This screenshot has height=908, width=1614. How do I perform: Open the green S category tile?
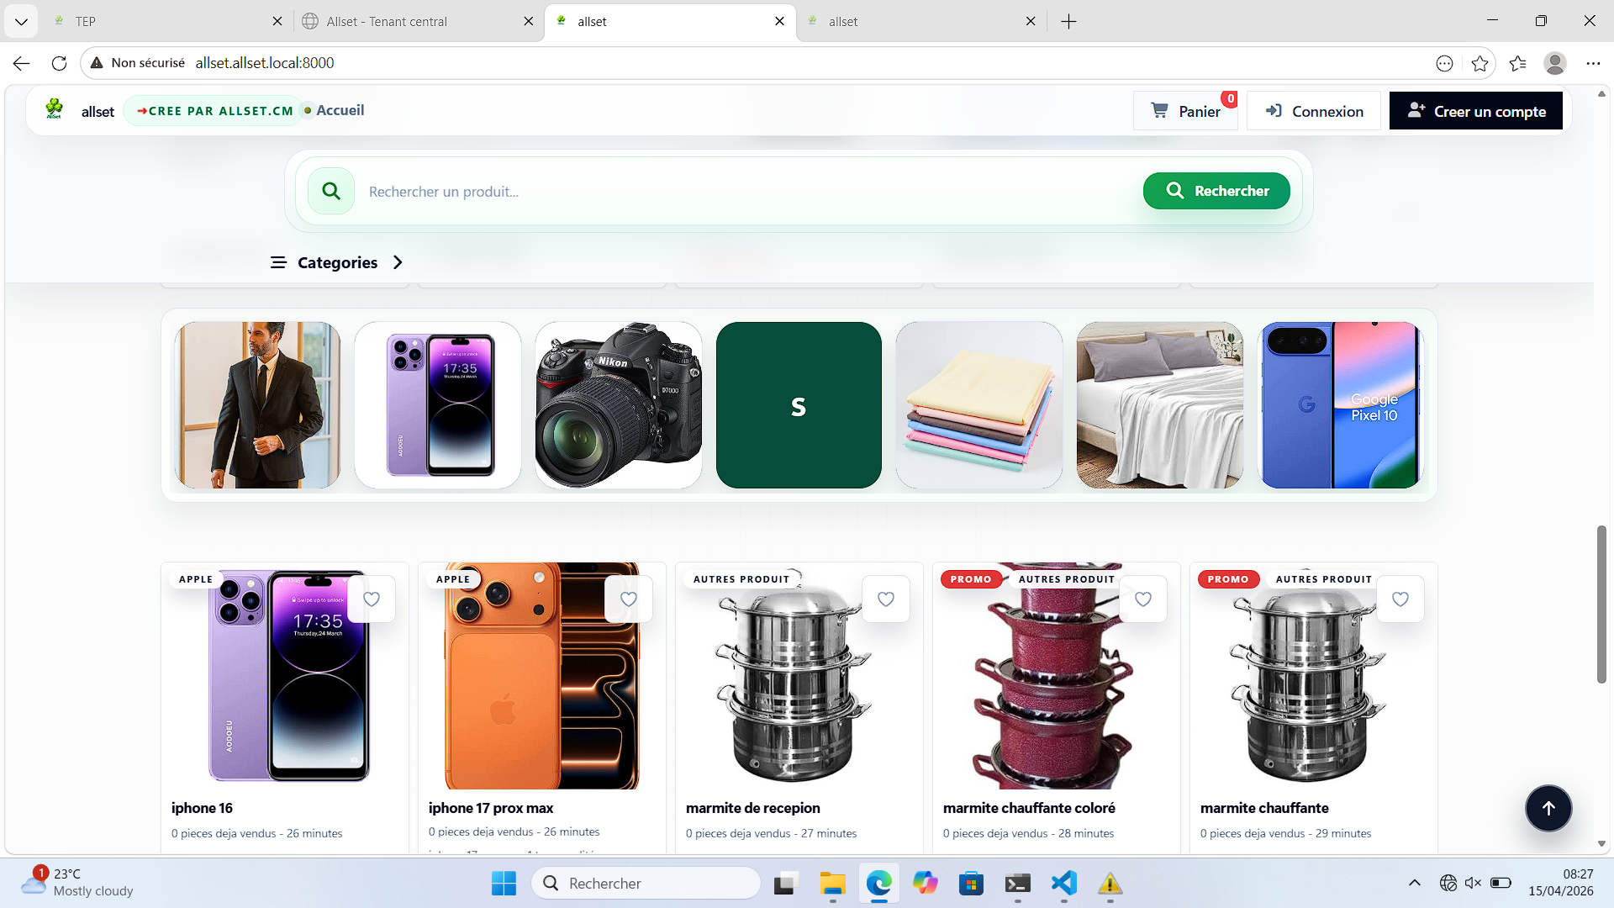click(799, 405)
